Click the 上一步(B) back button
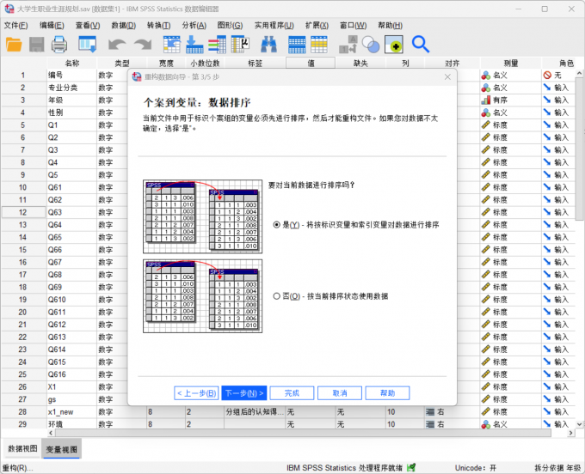 [197, 393]
